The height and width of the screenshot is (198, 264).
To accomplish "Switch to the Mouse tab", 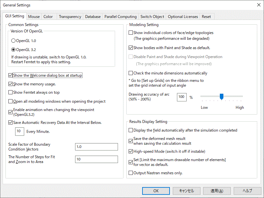I will 34,17.
